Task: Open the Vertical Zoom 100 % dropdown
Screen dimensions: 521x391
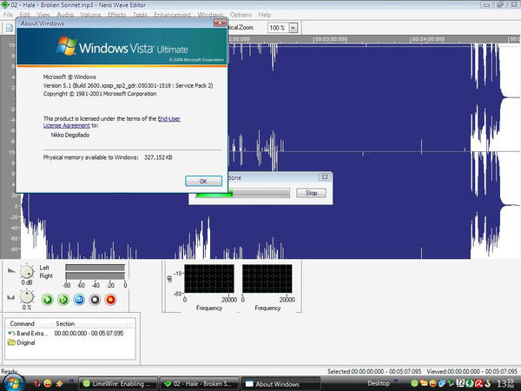Action: click(x=293, y=28)
